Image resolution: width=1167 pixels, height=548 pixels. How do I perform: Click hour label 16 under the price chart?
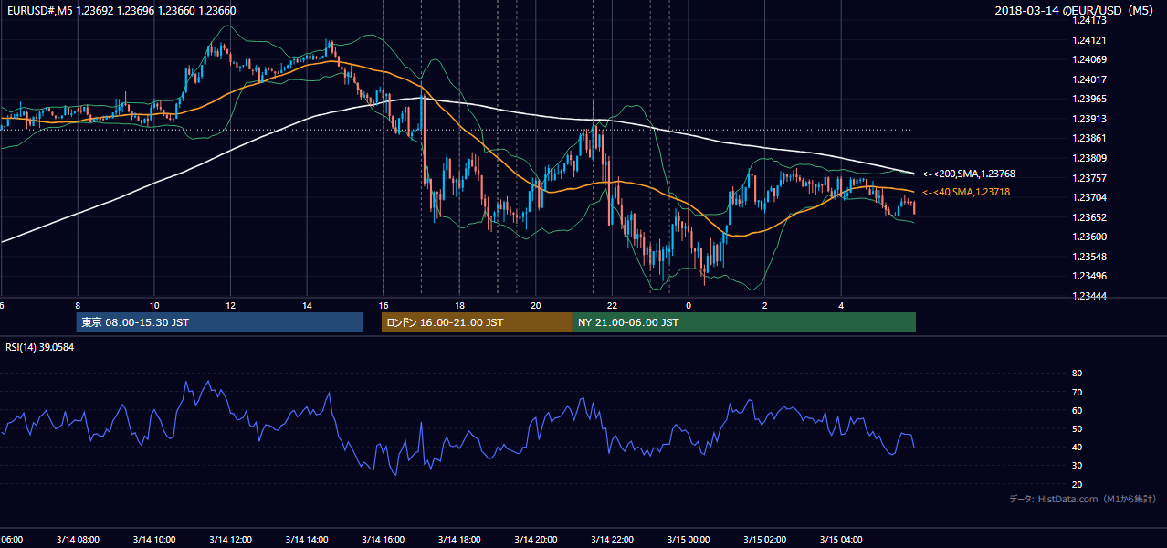pyautogui.click(x=384, y=305)
